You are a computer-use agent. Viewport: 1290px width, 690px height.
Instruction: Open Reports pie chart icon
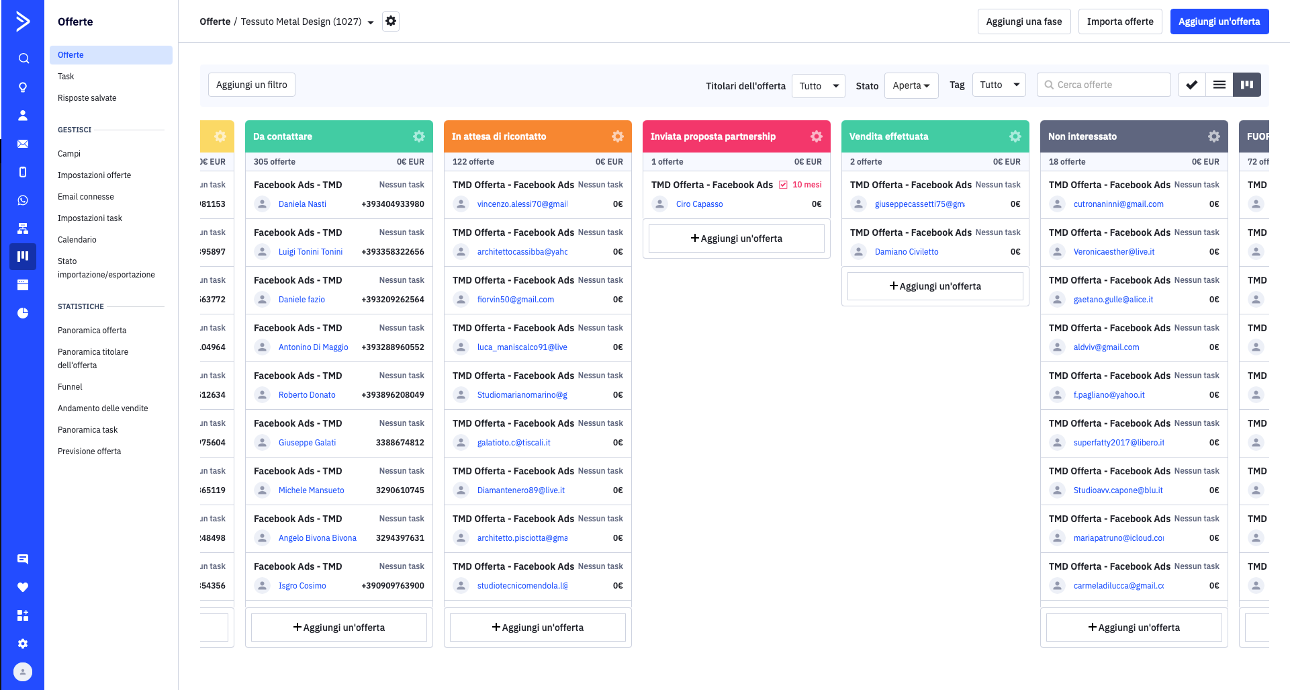click(23, 313)
